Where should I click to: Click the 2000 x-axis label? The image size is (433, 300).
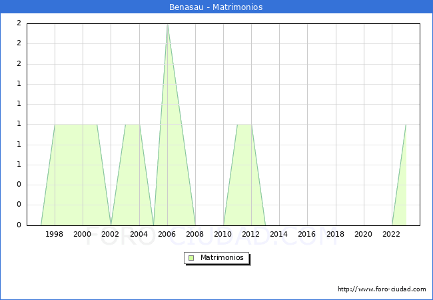(x=83, y=234)
